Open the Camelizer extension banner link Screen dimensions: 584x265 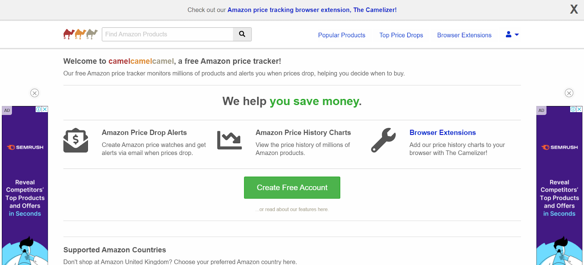312,10
